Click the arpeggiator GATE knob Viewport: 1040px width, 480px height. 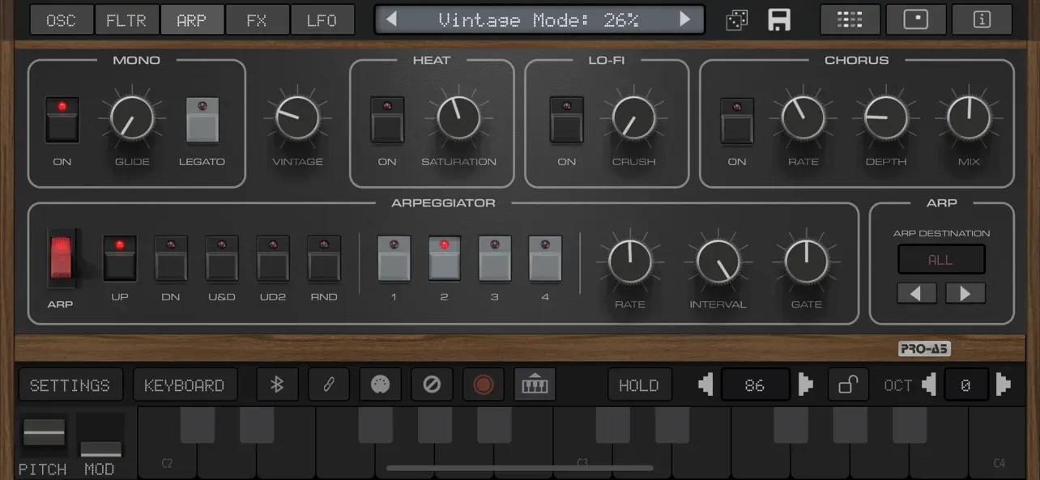tap(806, 261)
